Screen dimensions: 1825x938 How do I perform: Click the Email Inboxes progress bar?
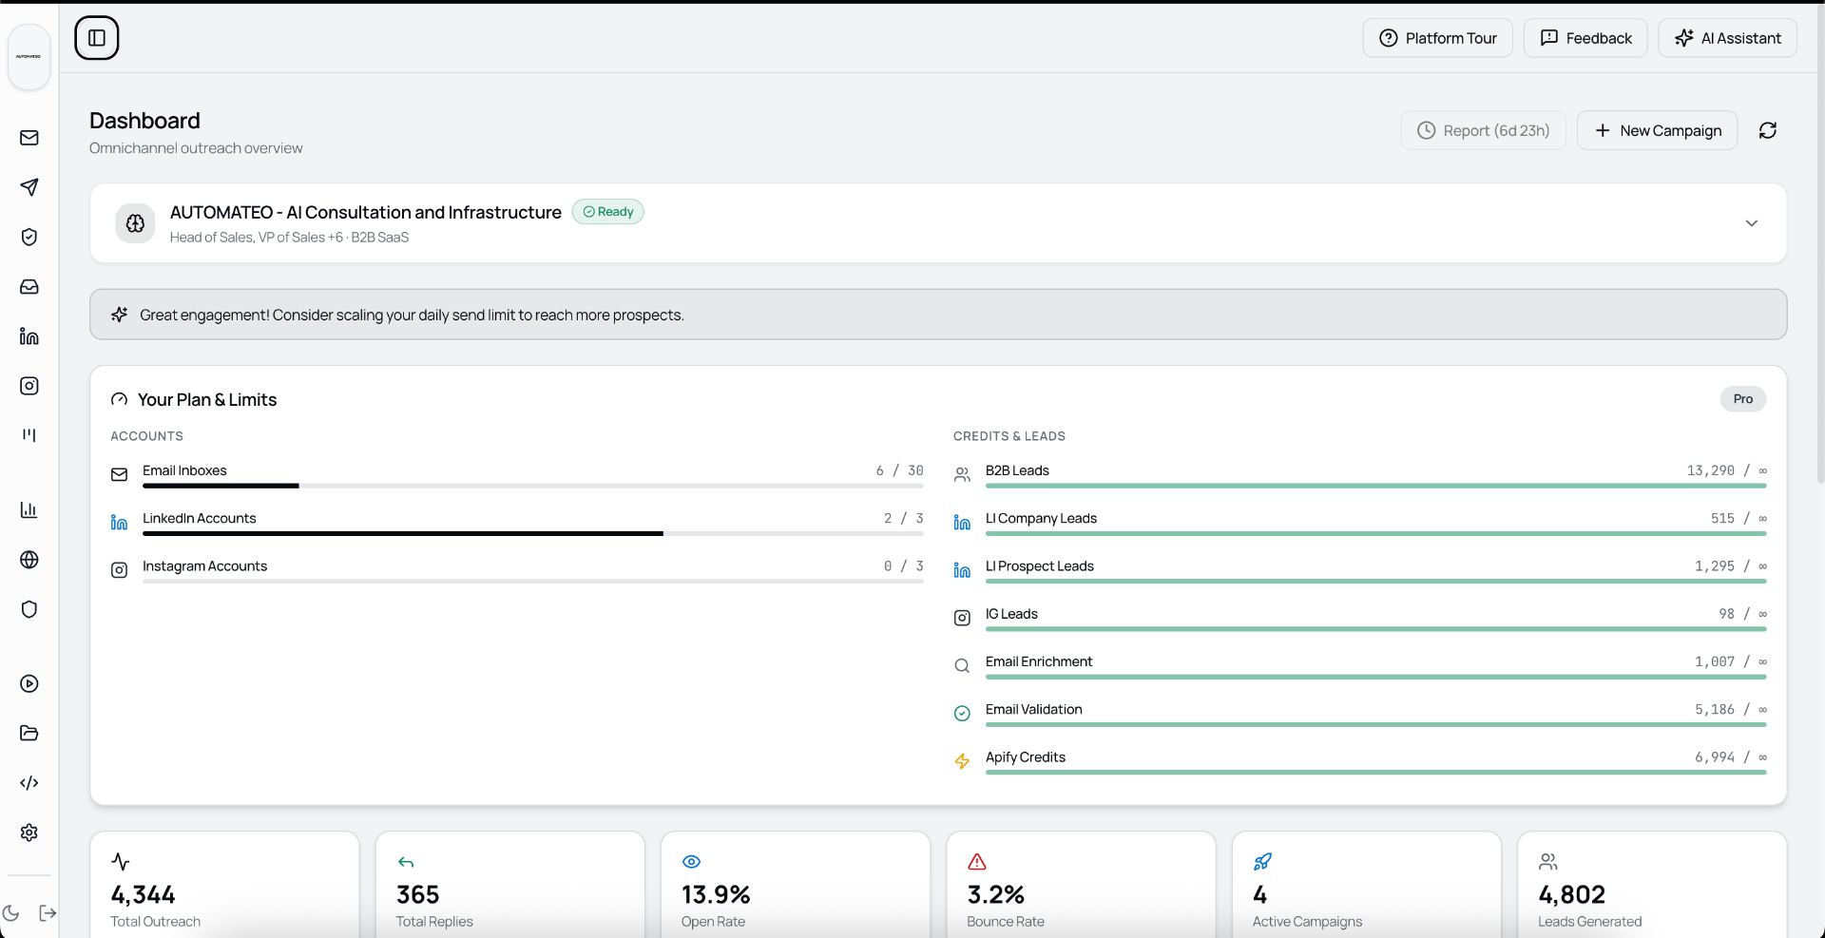pyautogui.click(x=533, y=486)
